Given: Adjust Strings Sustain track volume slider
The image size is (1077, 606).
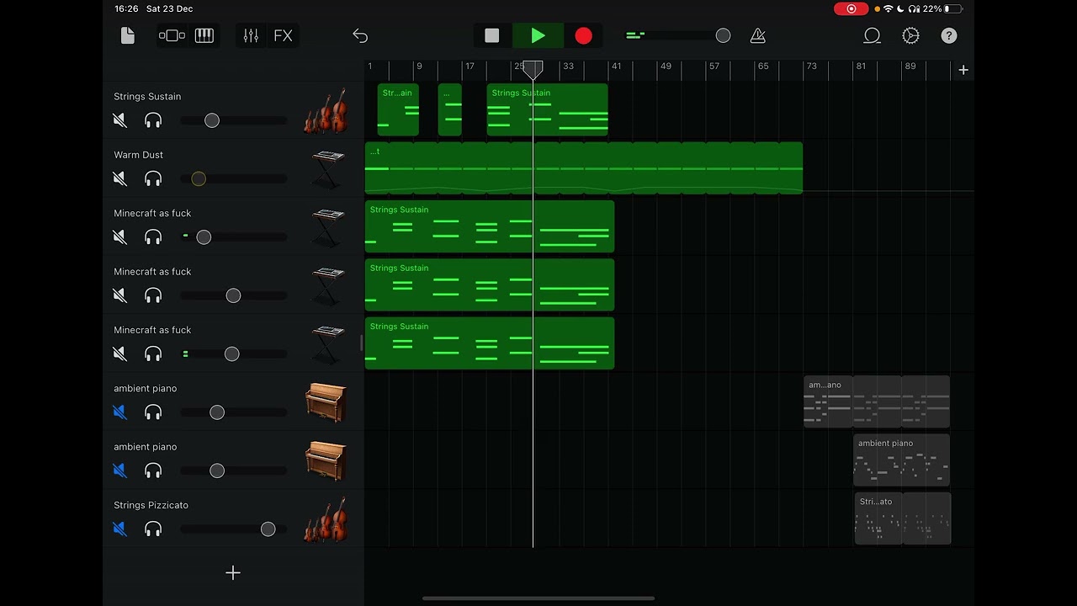Looking at the screenshot, I should coord(234,120).
